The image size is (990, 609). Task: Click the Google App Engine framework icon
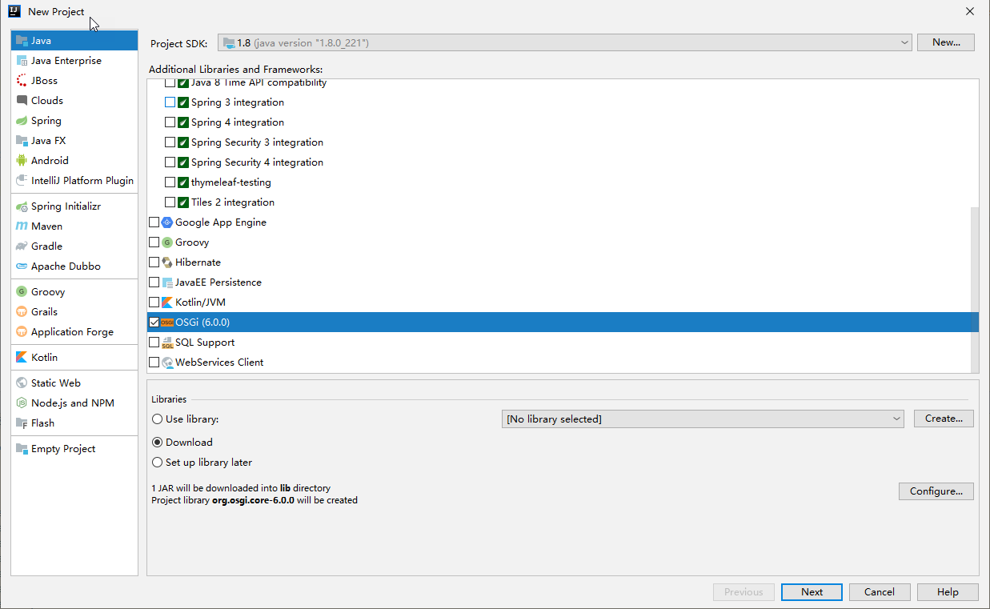167,222
